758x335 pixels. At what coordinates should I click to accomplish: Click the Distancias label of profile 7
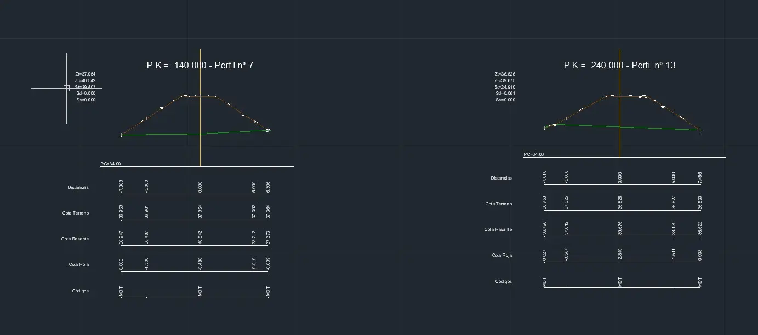[x=78, y=187]
